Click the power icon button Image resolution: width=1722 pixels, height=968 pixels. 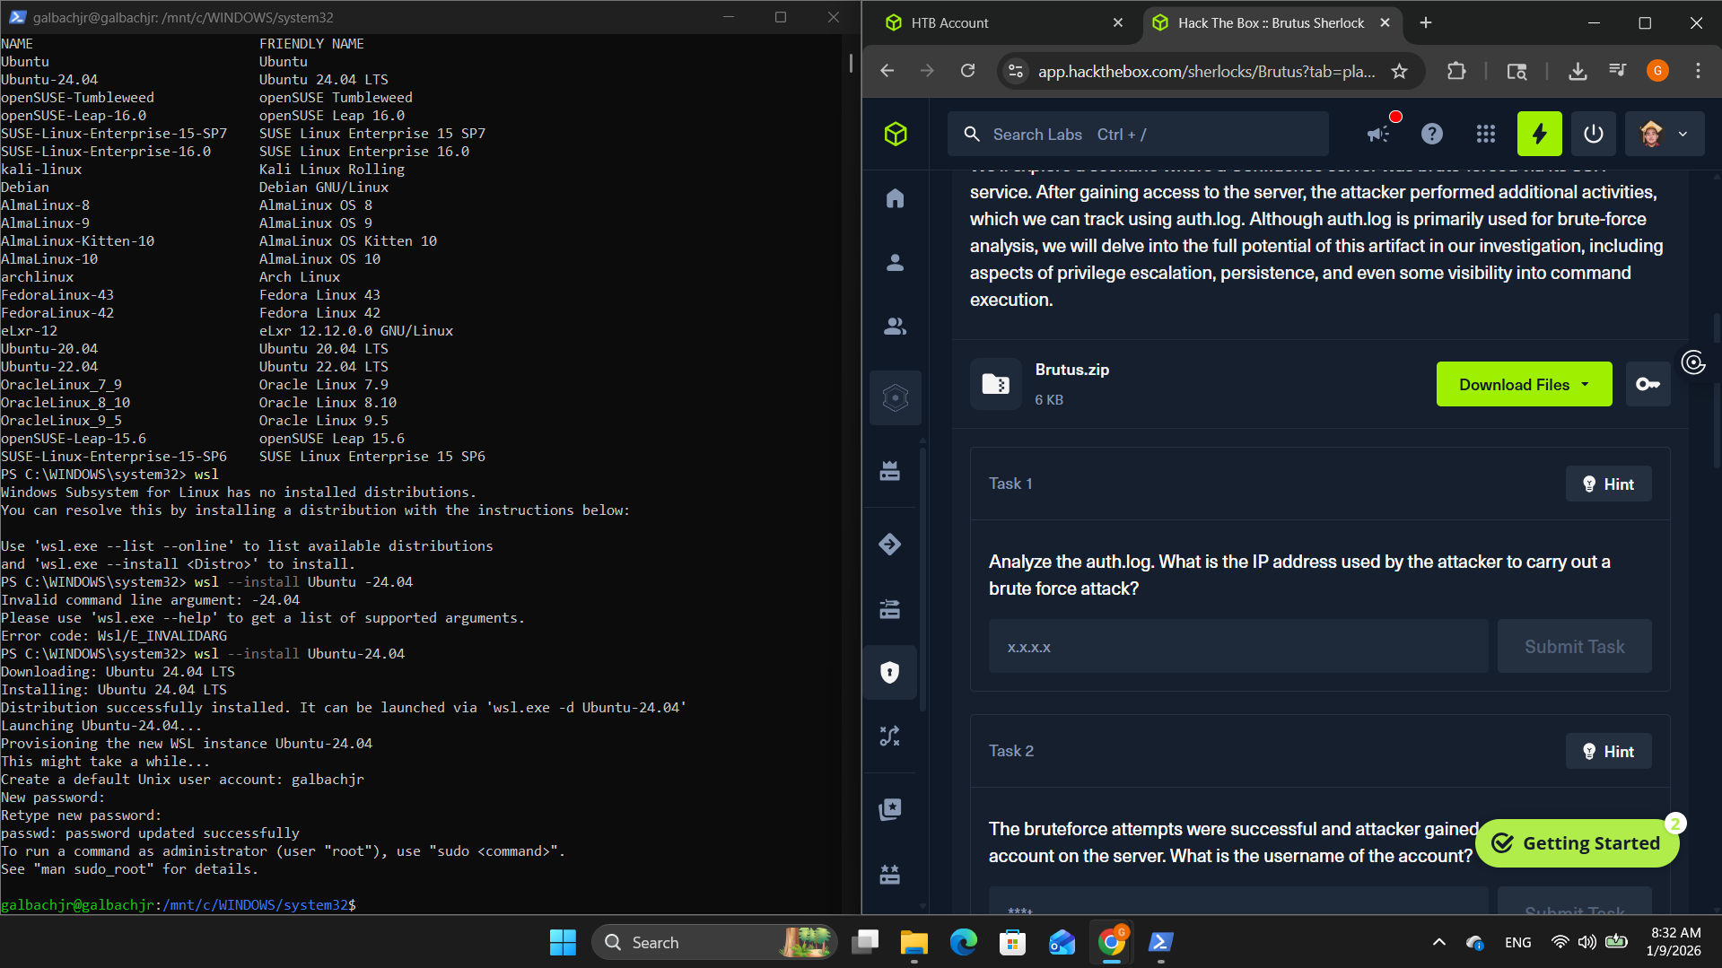click(1594, 135)
